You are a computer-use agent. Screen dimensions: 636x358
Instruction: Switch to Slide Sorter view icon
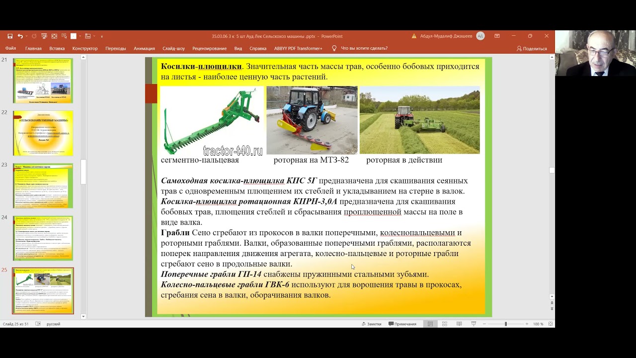click(445, 324)
